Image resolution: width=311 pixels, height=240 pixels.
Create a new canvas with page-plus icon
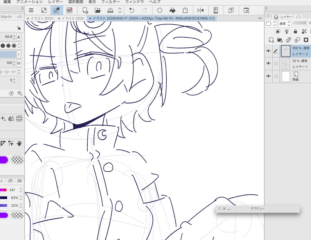click(85, 10)
